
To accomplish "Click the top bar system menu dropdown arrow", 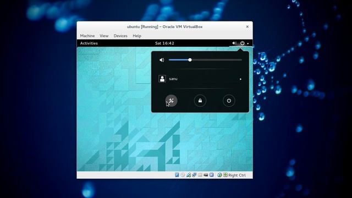I will [248, 43].
